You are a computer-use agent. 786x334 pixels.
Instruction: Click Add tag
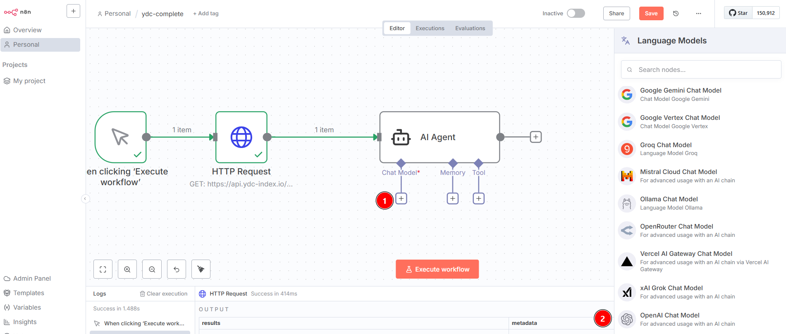point(206,14)
